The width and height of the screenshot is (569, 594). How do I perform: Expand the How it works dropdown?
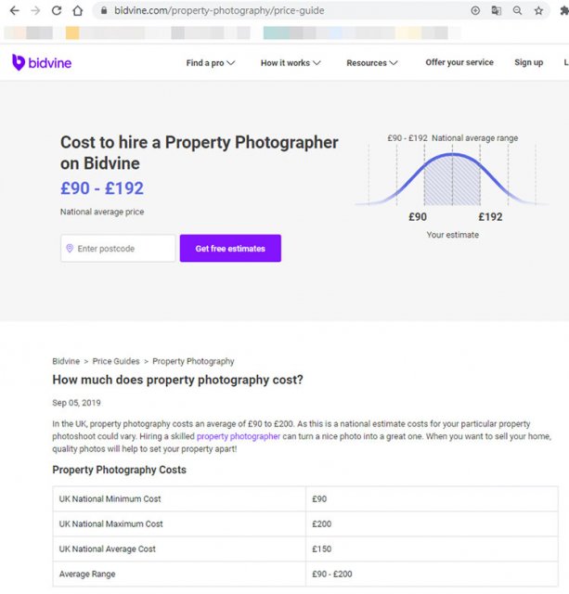pos(291,63)
